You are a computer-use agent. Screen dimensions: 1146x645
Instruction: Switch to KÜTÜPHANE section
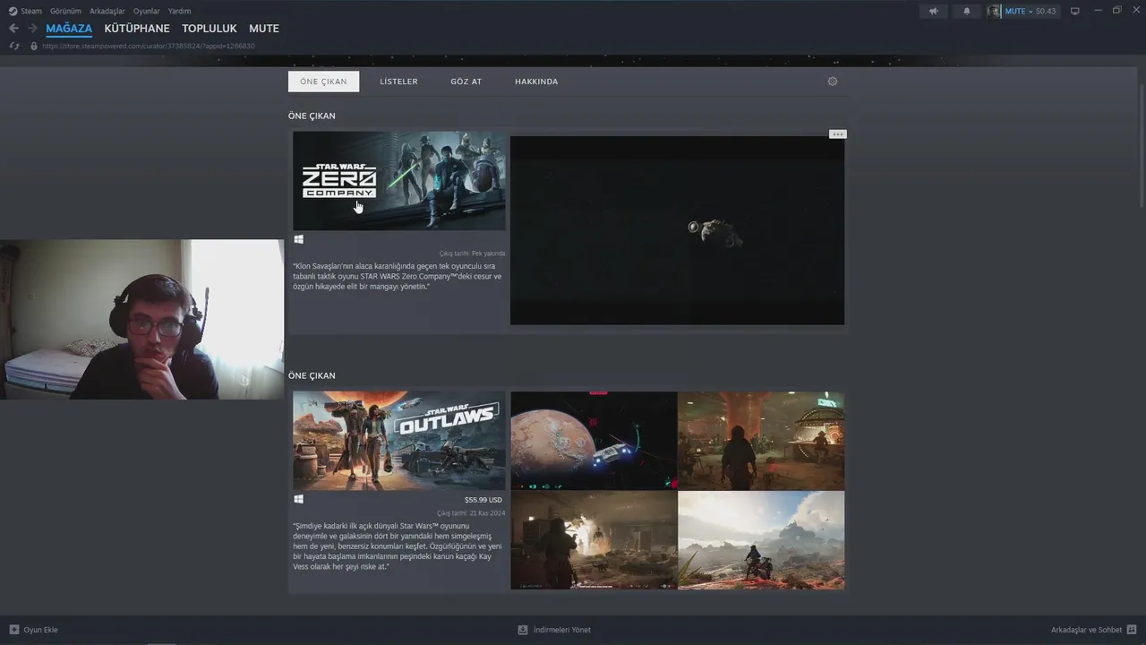pyautogui.click(x=137, y=29)
